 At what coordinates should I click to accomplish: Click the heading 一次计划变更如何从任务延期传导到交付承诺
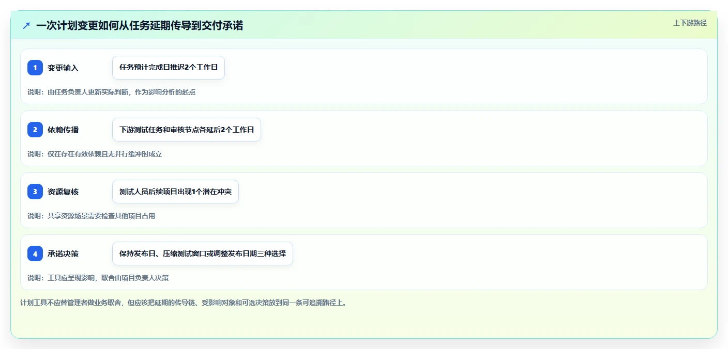click(x=140, y=25)
